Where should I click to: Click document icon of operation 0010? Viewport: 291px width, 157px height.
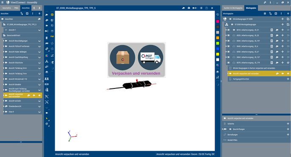click(271, 30)
